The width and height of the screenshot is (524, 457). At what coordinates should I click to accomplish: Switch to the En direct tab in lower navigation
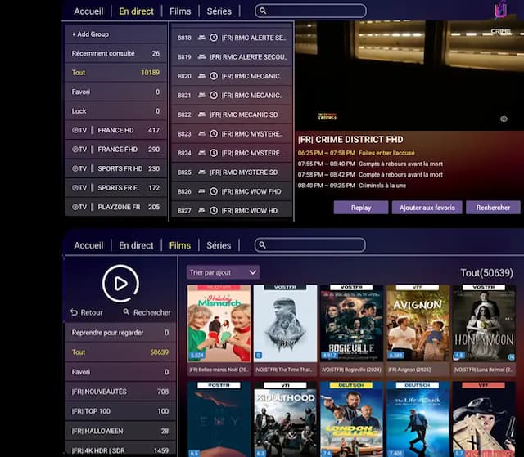pyautogui.click(x=136, y=245)
